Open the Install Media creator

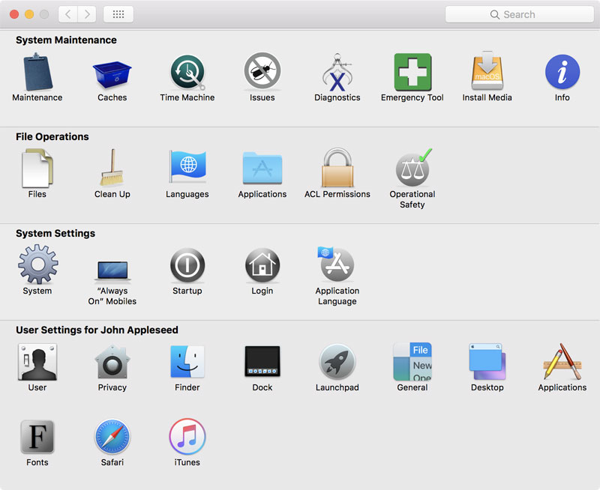pyautogui.click(x=487, y=71)
